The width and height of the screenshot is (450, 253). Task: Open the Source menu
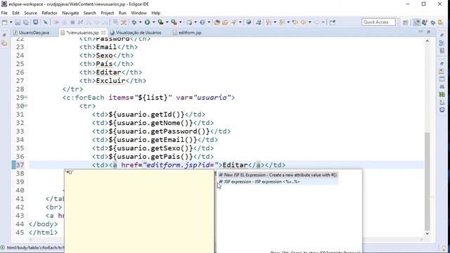pyautogui.click(x=30, y=13)
